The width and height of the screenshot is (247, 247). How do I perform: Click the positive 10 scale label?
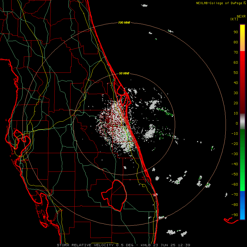pyautogui.click(x=236, y=113)
